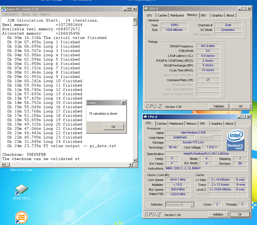Click the title icon of the CPU-Z CPU window

(x=146, y=117)
